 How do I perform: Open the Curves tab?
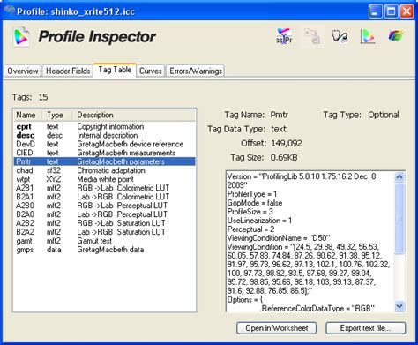151,71
